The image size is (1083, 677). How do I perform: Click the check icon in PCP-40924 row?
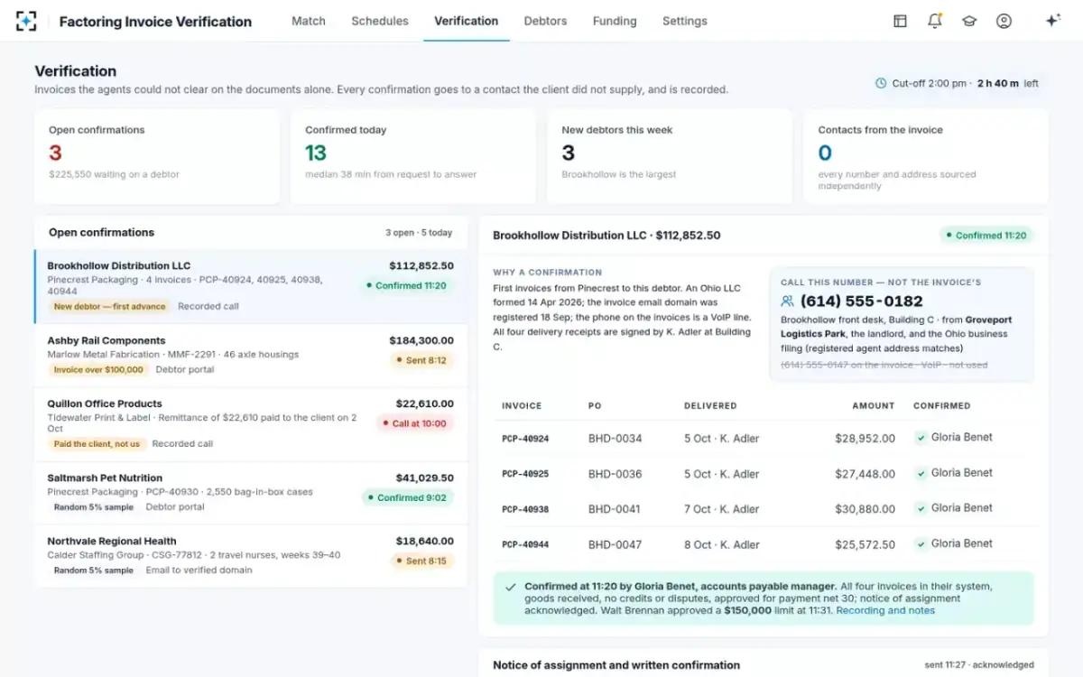click(x=921, y=438)
